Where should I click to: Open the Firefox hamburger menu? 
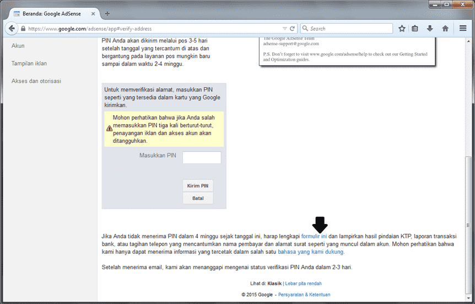[x=463, y=28]
